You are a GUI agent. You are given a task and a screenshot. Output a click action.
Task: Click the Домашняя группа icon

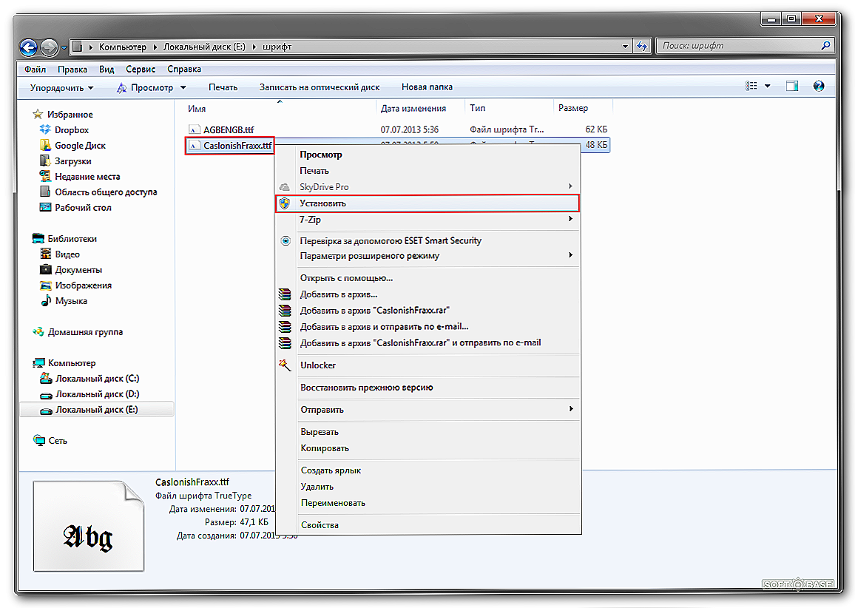[x=38, y=331]
